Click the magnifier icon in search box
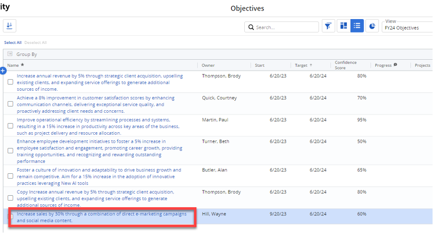 click(251, 27)
